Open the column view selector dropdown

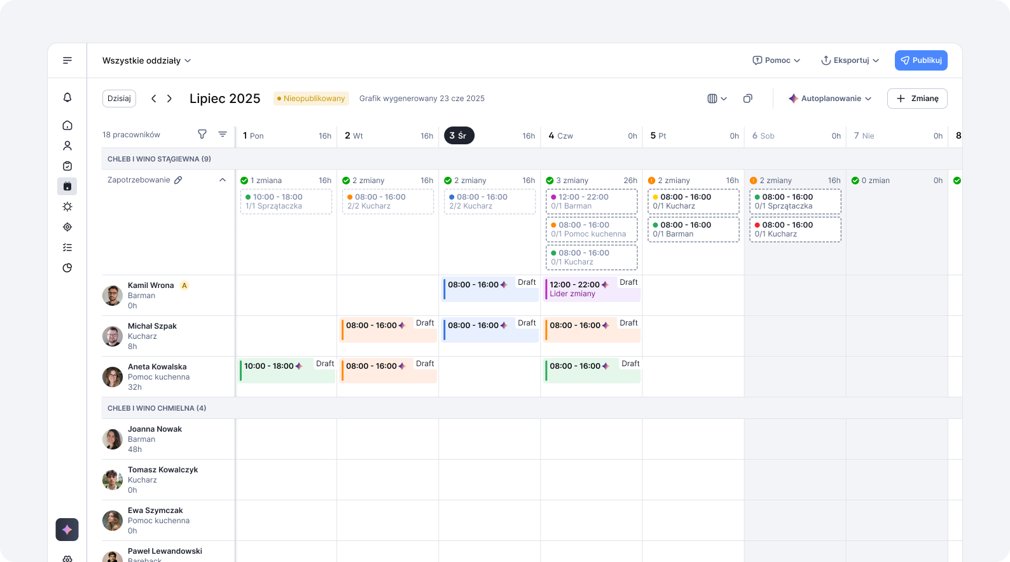tap(717, 99)
